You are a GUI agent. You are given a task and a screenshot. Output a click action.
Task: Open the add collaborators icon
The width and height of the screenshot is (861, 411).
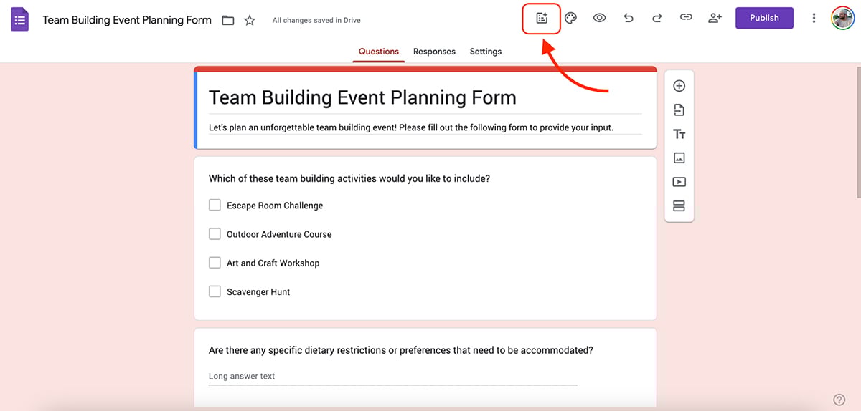715,19
